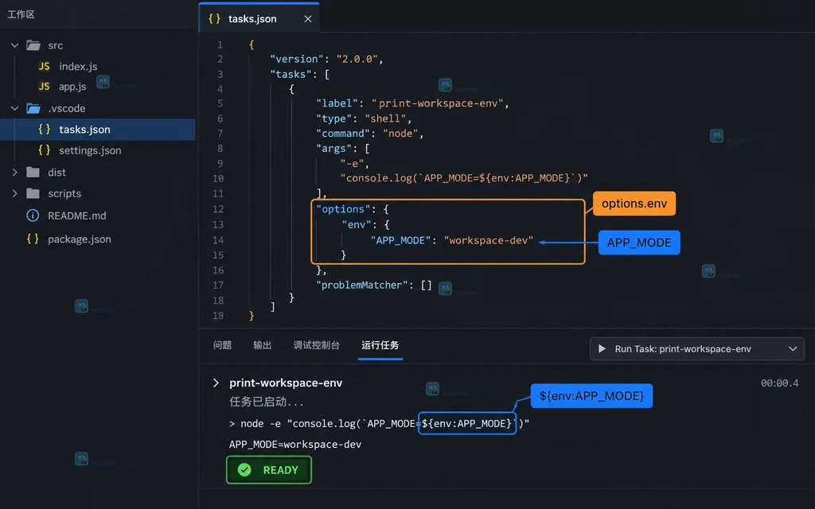Screen dimensions: 815x509
Task: Click the scripts folder icon
Action: pos(33,193)
